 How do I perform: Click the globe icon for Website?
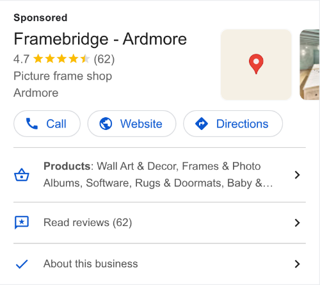pyautogui.click(x=106, y=124)
